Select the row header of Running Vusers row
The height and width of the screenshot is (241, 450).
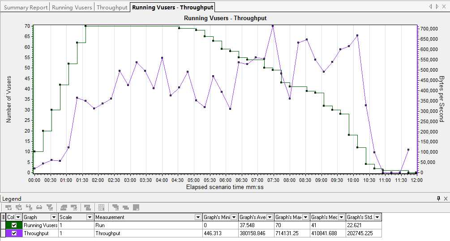point(3,225)
